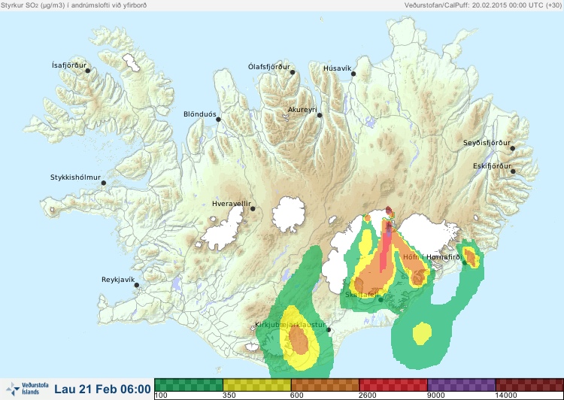
Task: Click the Ólafsfjörður city marker dot
Action: pos(293,72)
